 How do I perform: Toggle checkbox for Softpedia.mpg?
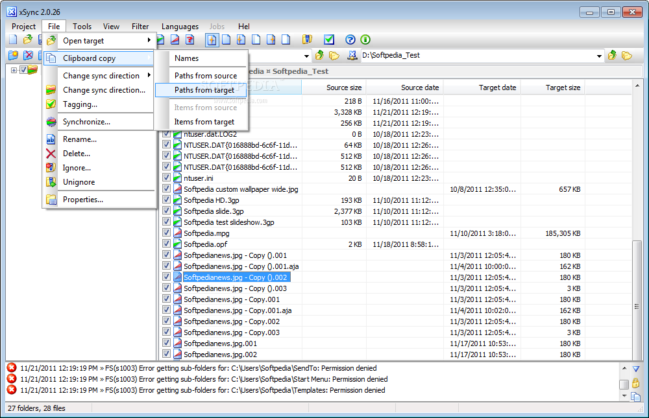point(166,233)
